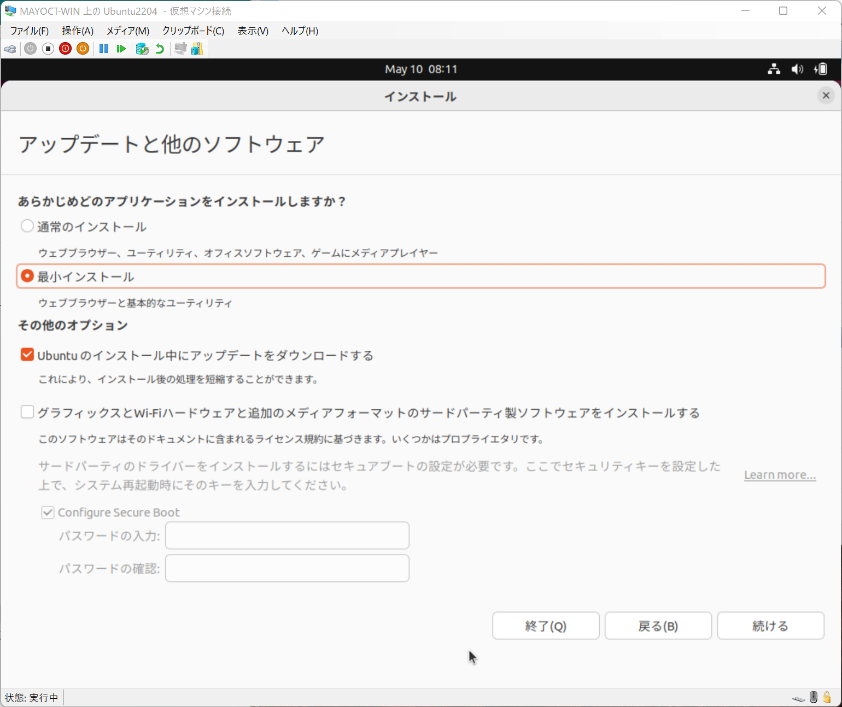Open the calendar by clicking May 10 08:11
The image size is (842, 707).
(x=421, y=69)
